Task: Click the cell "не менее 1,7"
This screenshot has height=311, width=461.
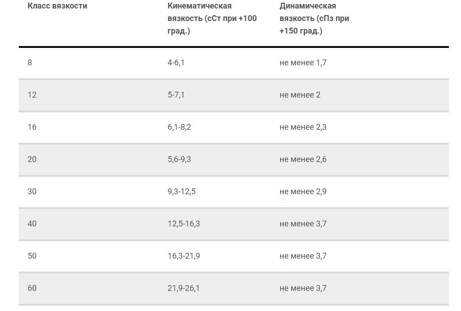Action: 303,63
